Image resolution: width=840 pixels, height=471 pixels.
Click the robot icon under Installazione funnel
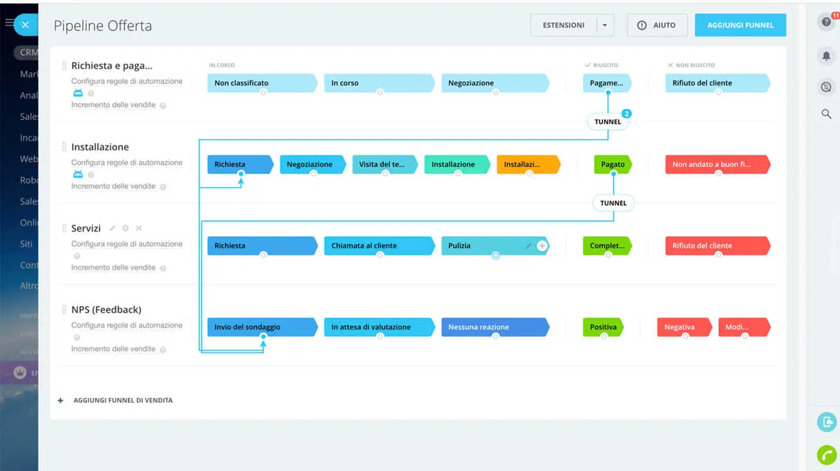click(77, 174)
